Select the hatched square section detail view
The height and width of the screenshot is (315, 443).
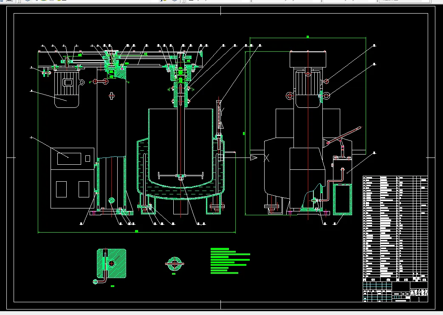111,264
